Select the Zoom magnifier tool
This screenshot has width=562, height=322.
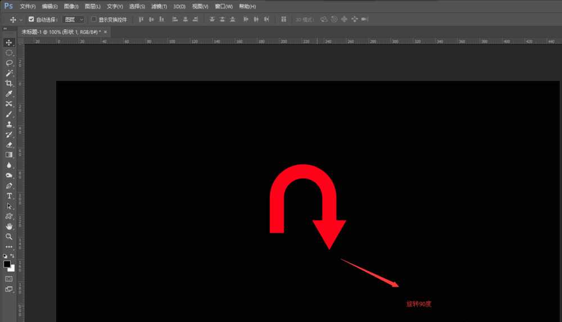click(9, 237)
